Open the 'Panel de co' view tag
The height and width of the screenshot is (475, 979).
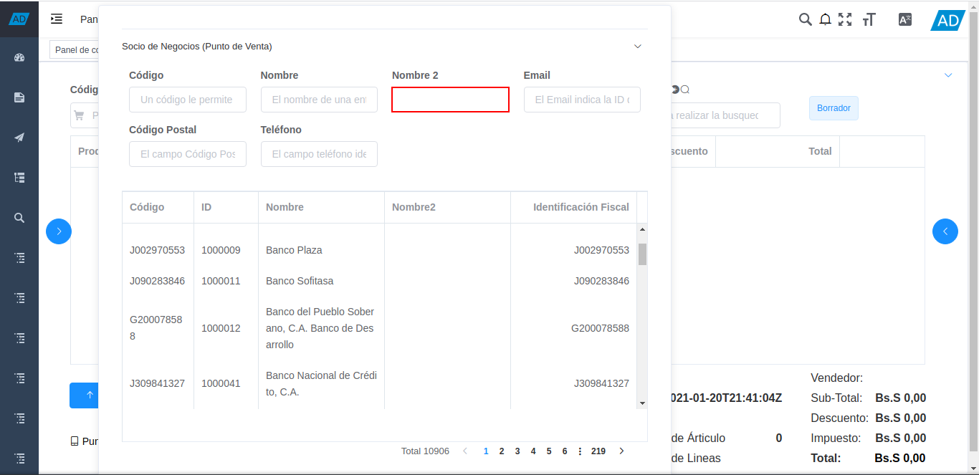[75, 50]
